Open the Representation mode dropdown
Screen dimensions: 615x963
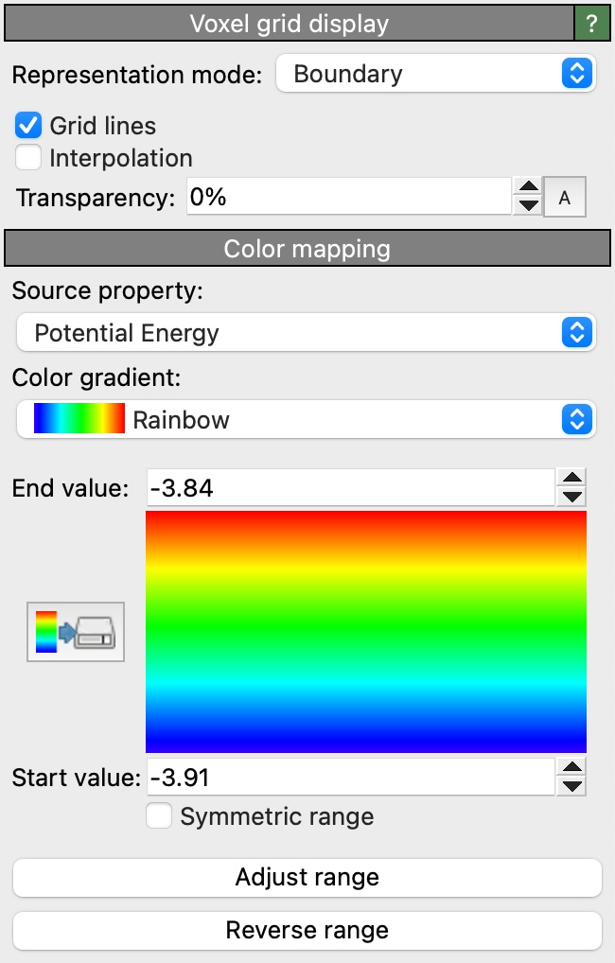436,74
